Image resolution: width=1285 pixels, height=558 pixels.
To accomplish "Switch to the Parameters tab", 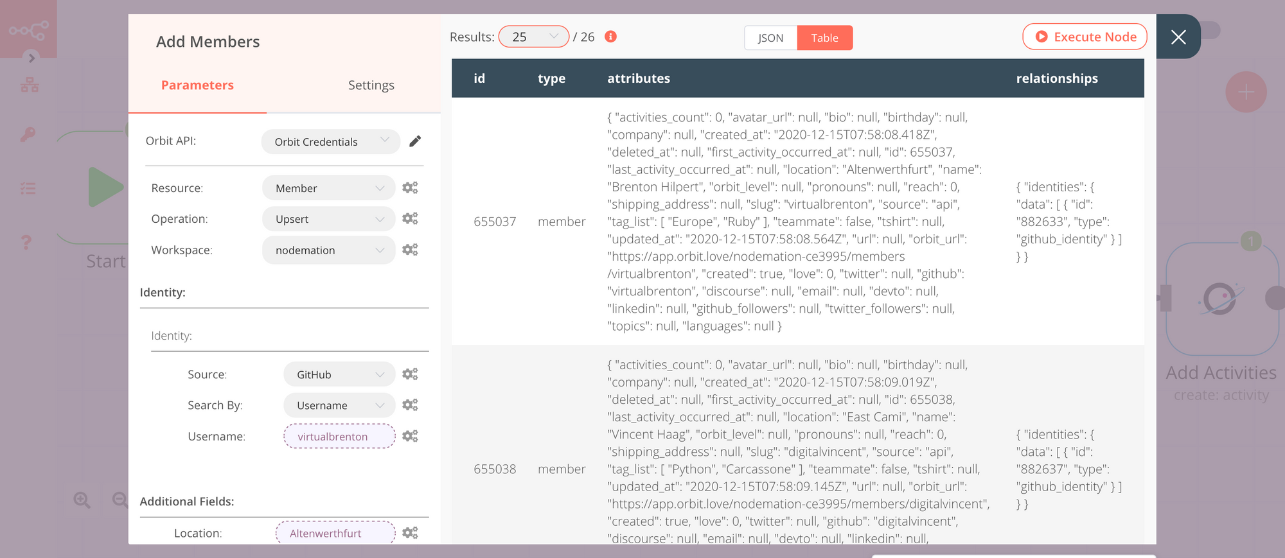I will [x=197, y=85].
